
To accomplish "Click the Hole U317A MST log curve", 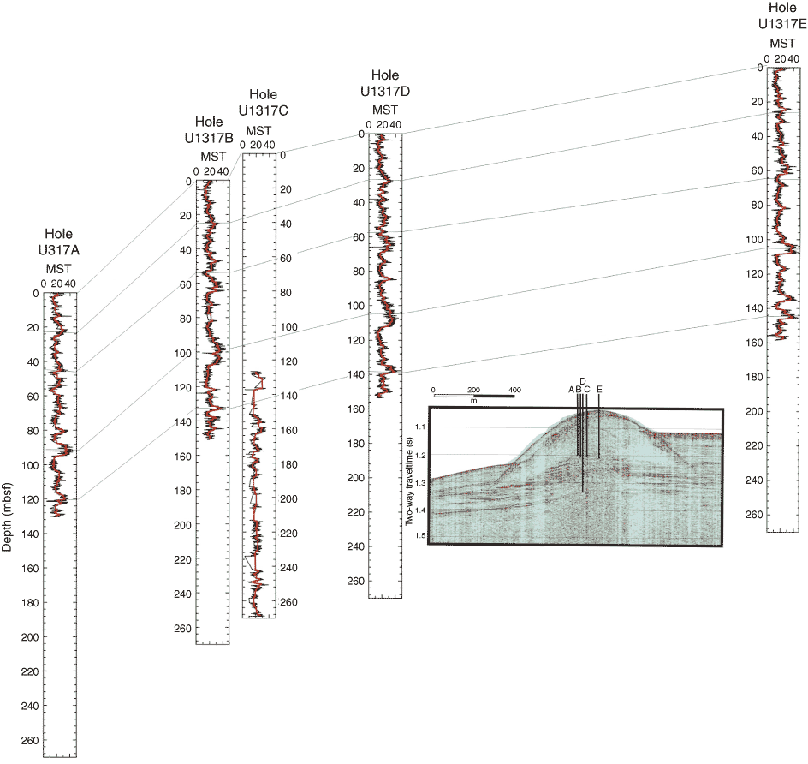I will click(56, 403).
